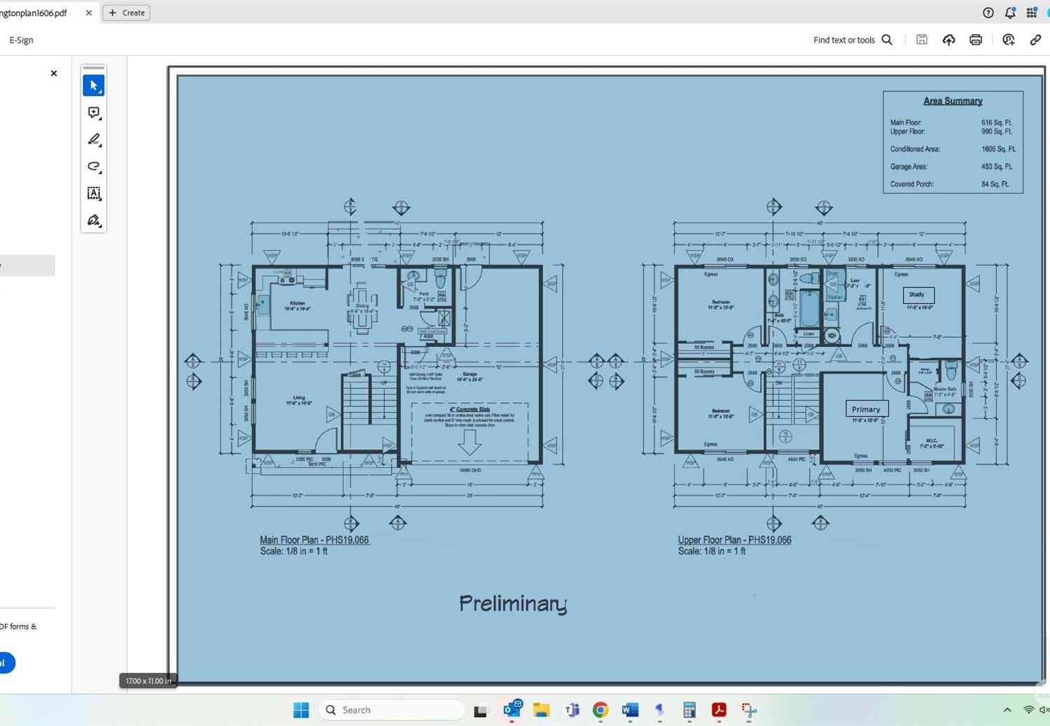Viewport: 1050px width, 726px height.
Task: Activate the highlighter pen tool
Action: point(94,139)
